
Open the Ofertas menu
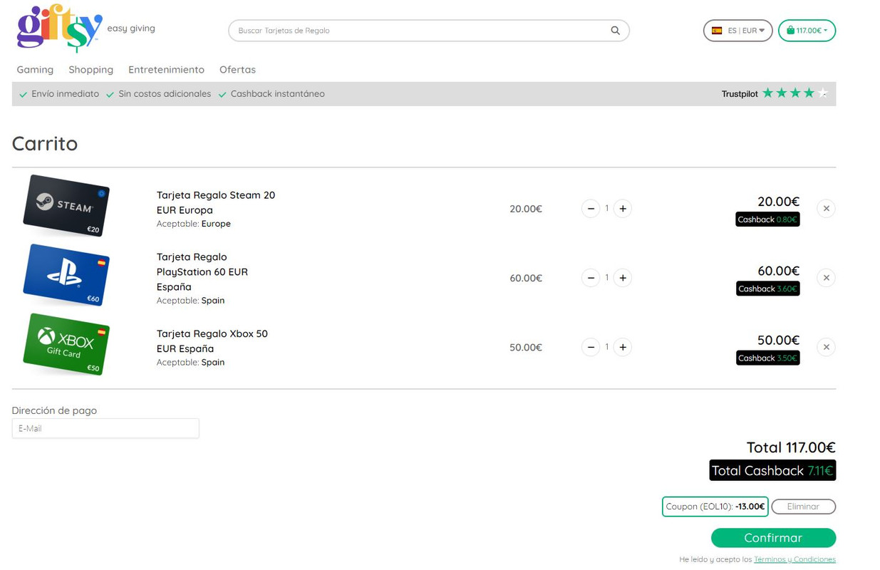(237, 69)
